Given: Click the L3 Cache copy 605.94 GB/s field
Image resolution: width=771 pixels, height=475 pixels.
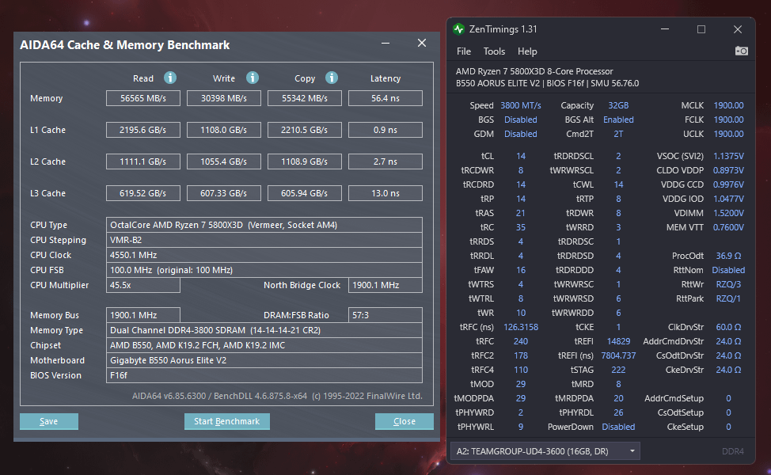Looking at the screenshot, I should pyautogui.click(x=305, y=193).
